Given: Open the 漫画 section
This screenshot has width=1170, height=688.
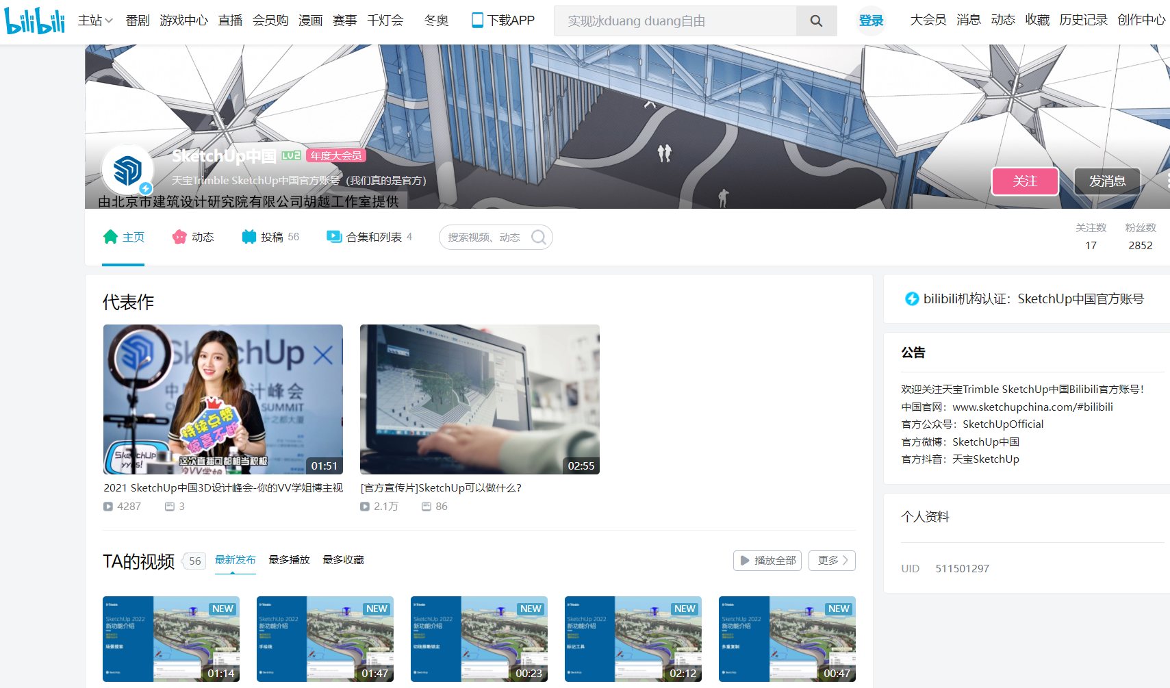Looking at the screenshot, I should [x=310, y=21].
